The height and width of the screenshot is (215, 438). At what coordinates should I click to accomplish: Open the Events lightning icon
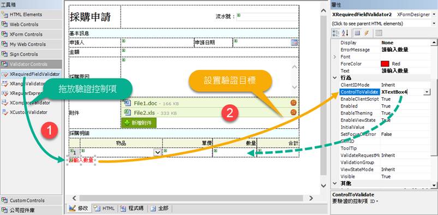367,33
